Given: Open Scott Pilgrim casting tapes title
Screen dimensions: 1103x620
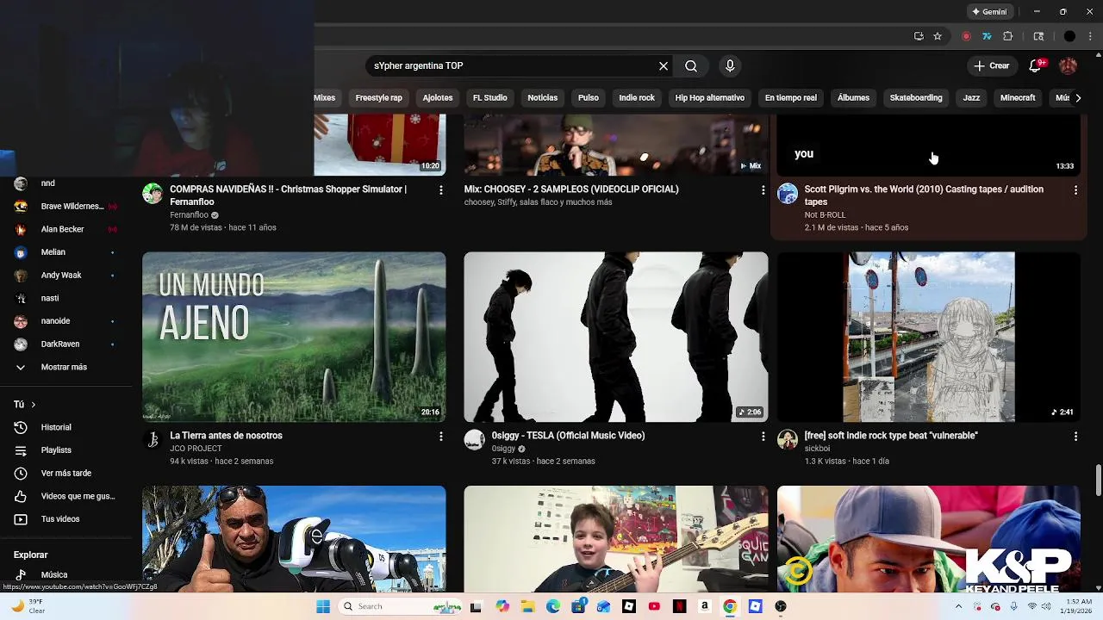Looking at the screenshot, I should (924, 195).
